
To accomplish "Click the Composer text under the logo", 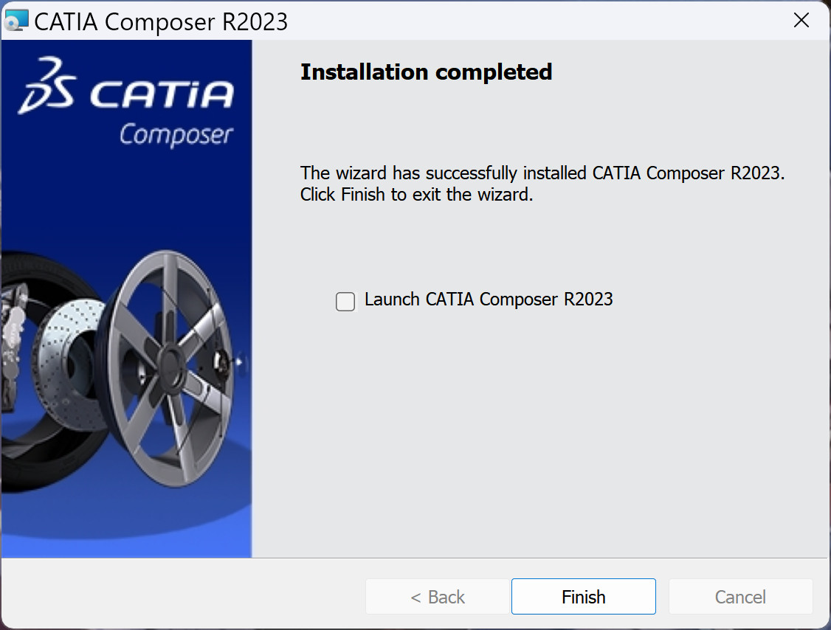I will coord(176,135).
